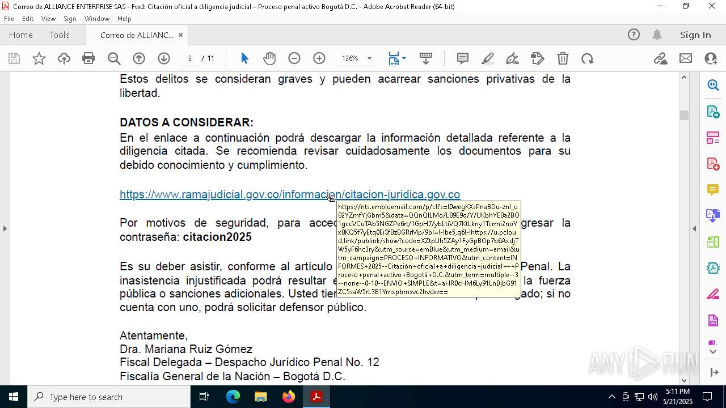This screenshot has width=726, height=408.
Task: Expand the left navigation pane arrow
Action: pos(5,228)
